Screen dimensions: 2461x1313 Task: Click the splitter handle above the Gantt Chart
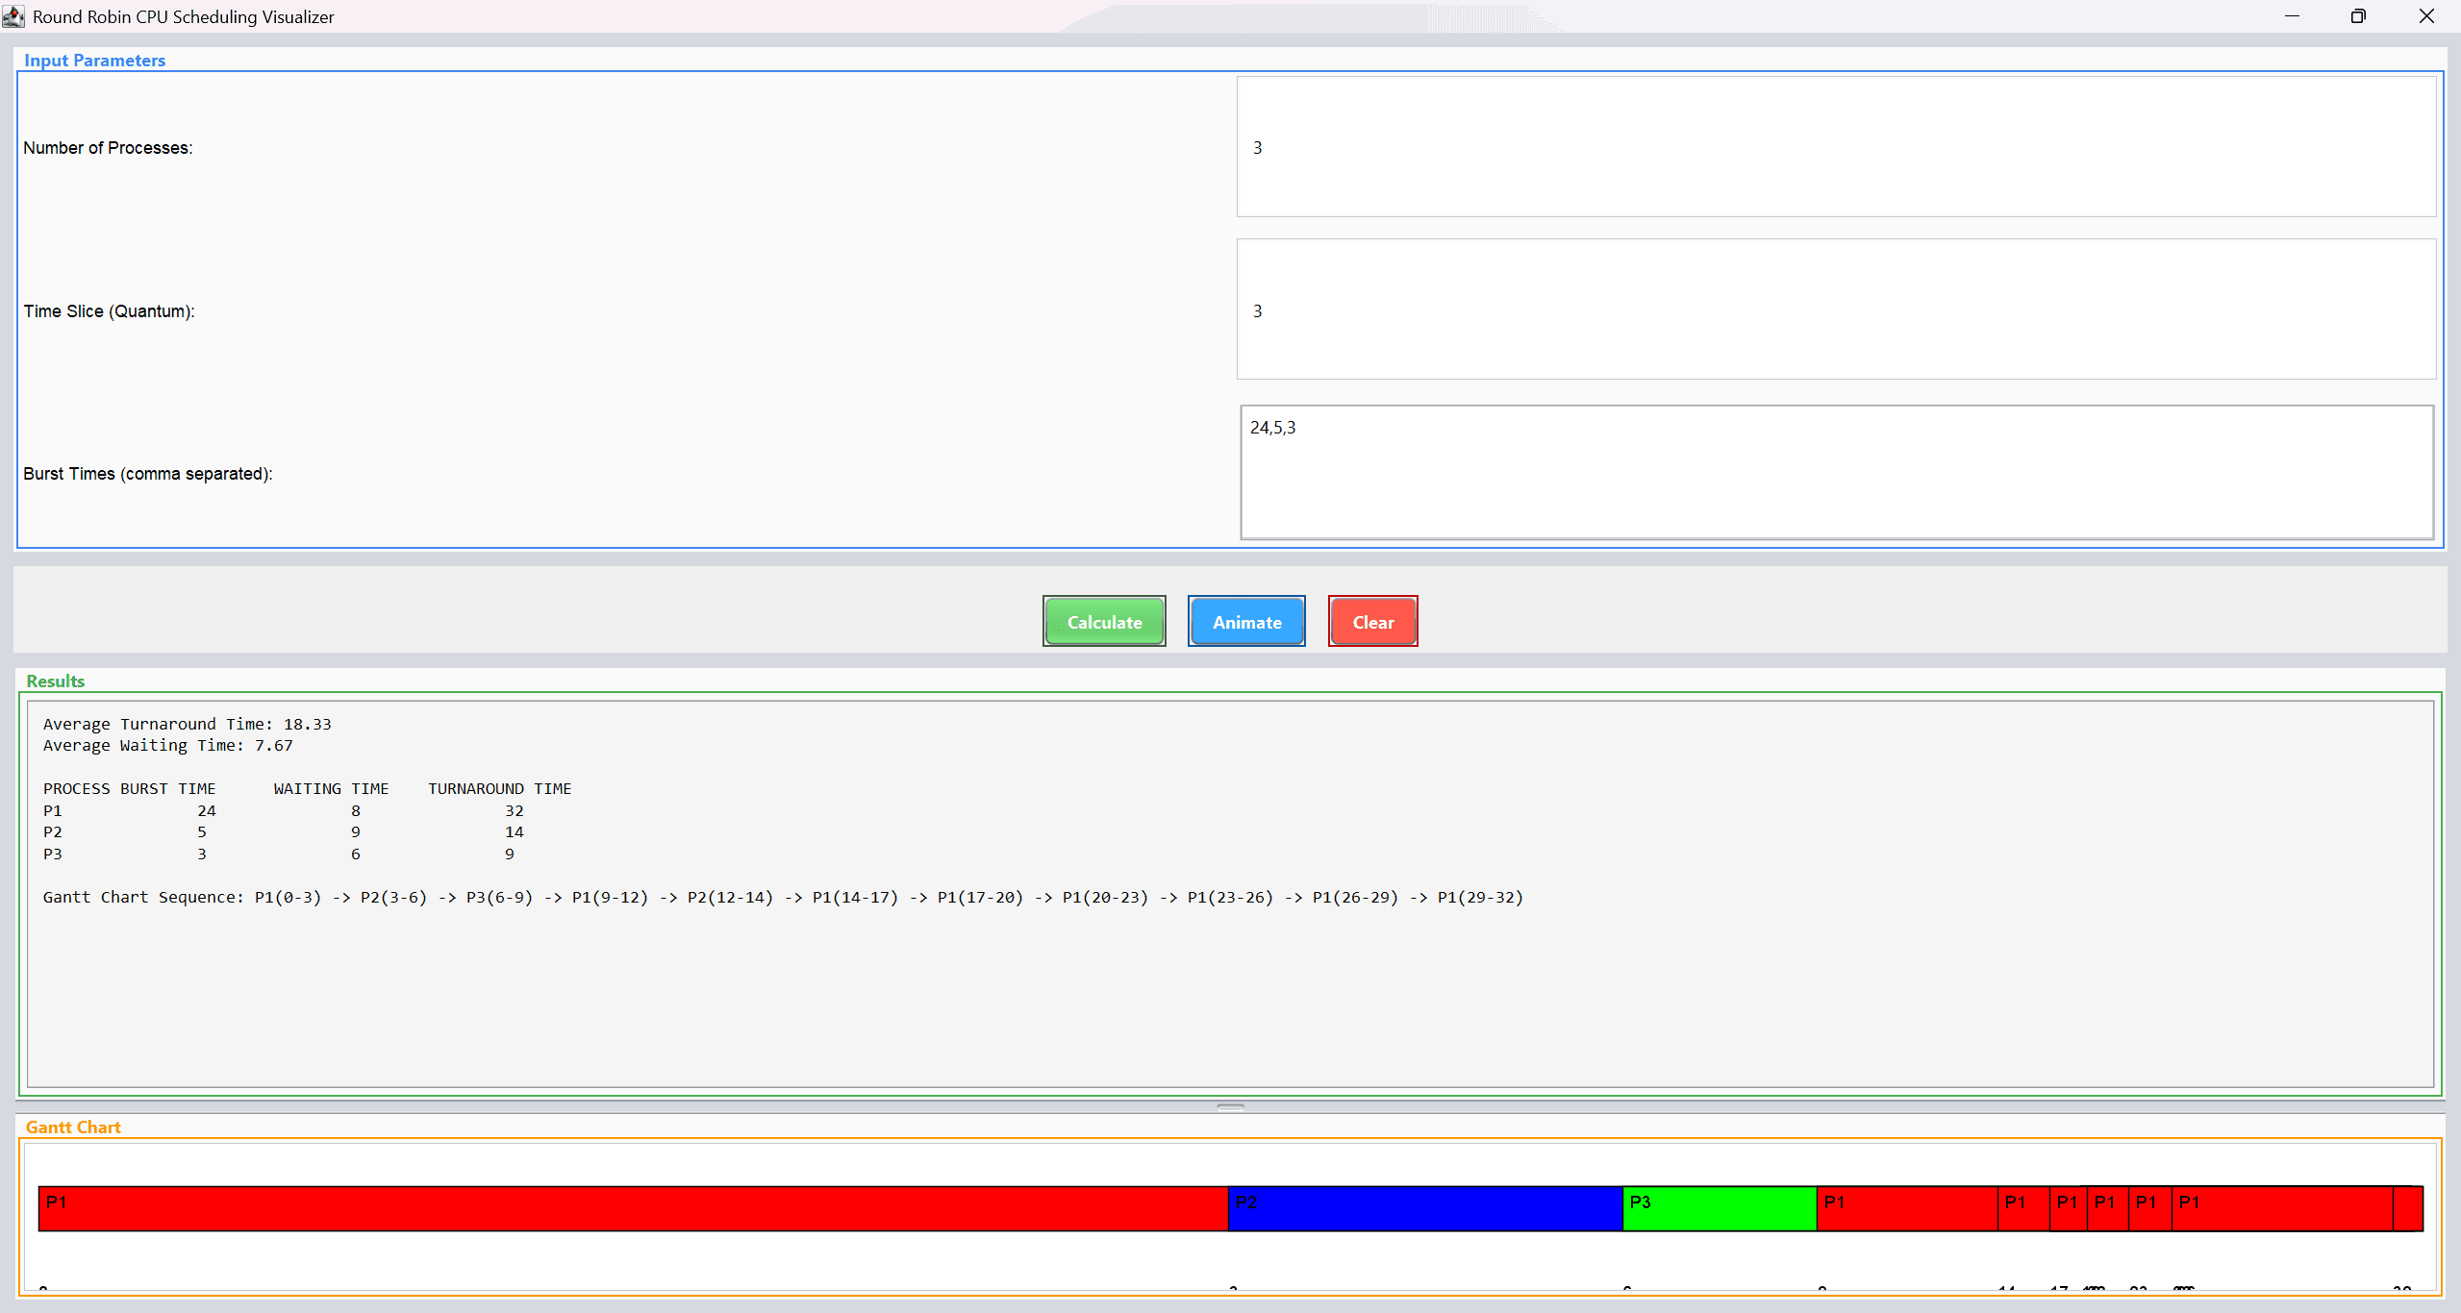[x=1230, y=1105]
